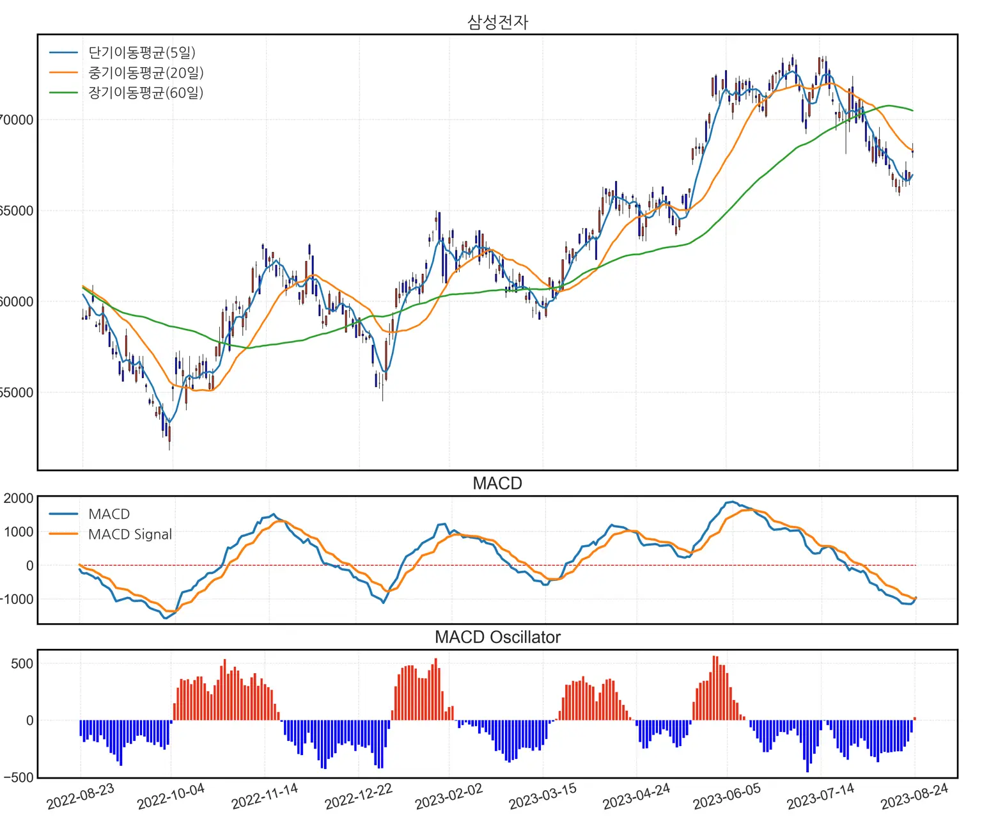Select the 장기이동평균(60일) legend label
982x819 pixels.
coord(146,93)
